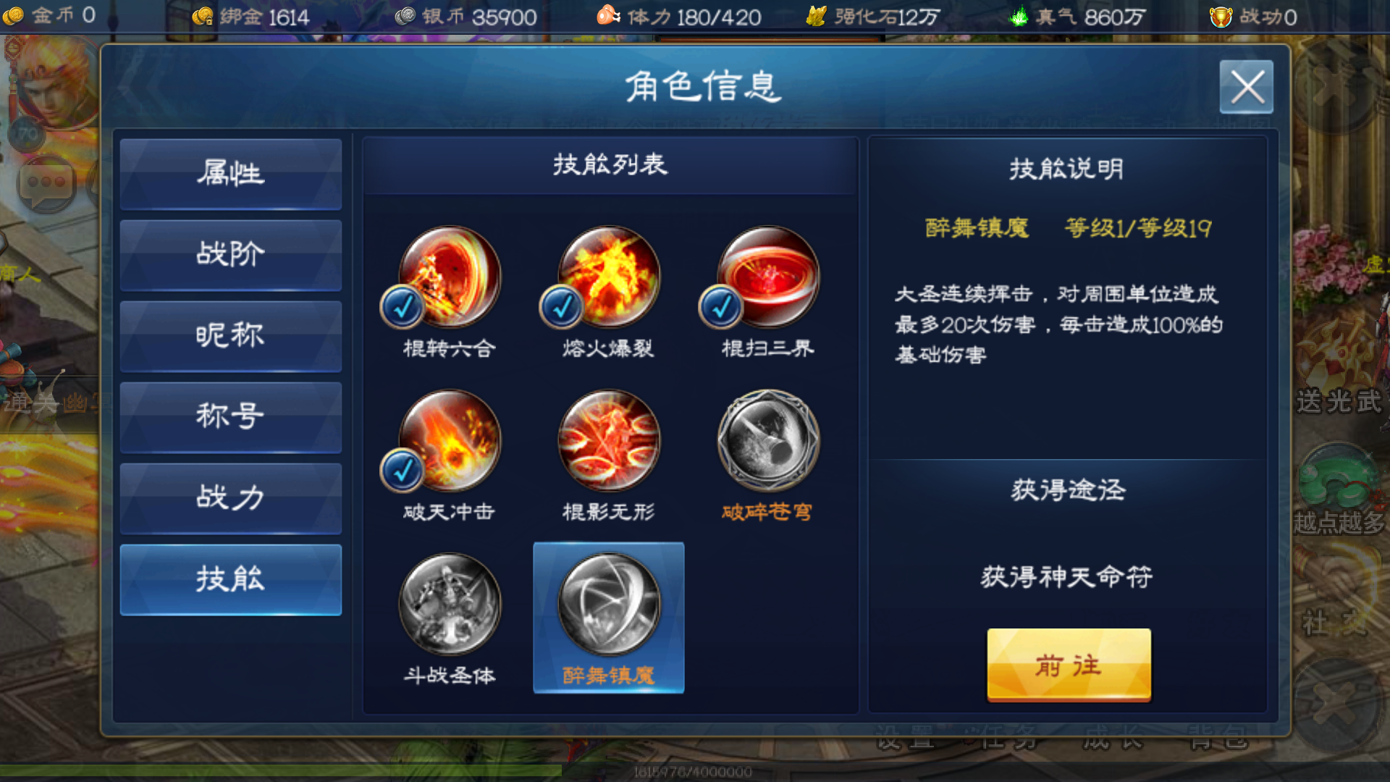Toggle the checkmark on 破天冲击 skill
Viewport: 1390px width, 782px height.
point(403,471)
